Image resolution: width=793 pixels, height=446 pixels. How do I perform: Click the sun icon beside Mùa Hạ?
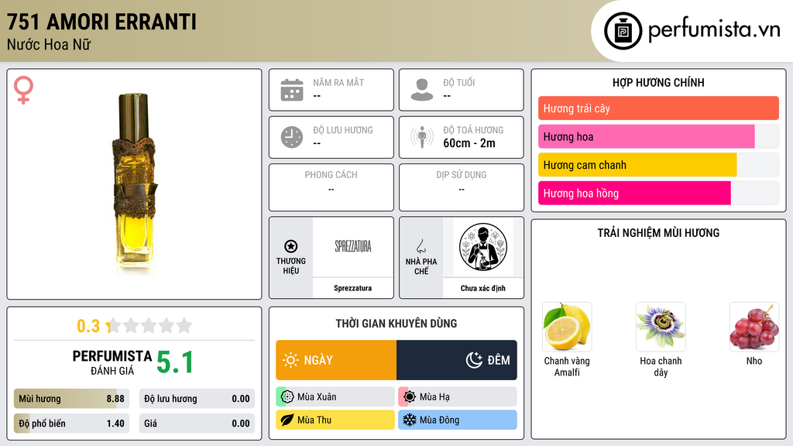point(410,397)
